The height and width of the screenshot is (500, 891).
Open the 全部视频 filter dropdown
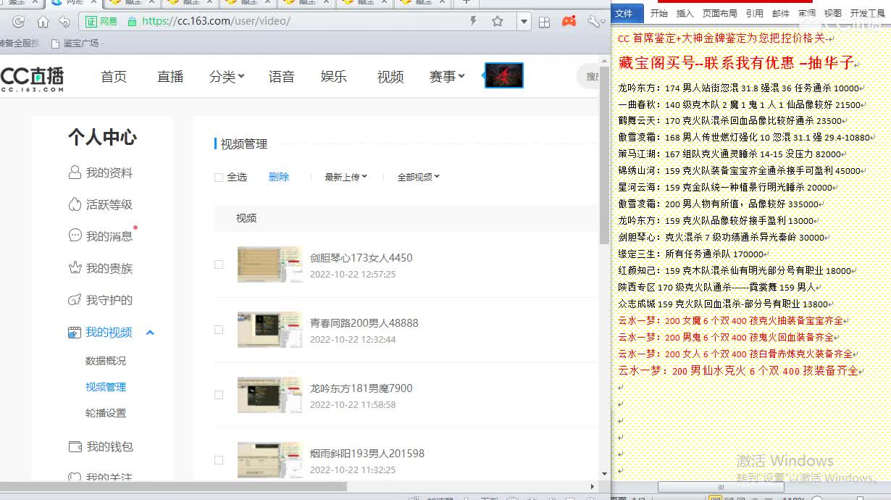point(419,177)
